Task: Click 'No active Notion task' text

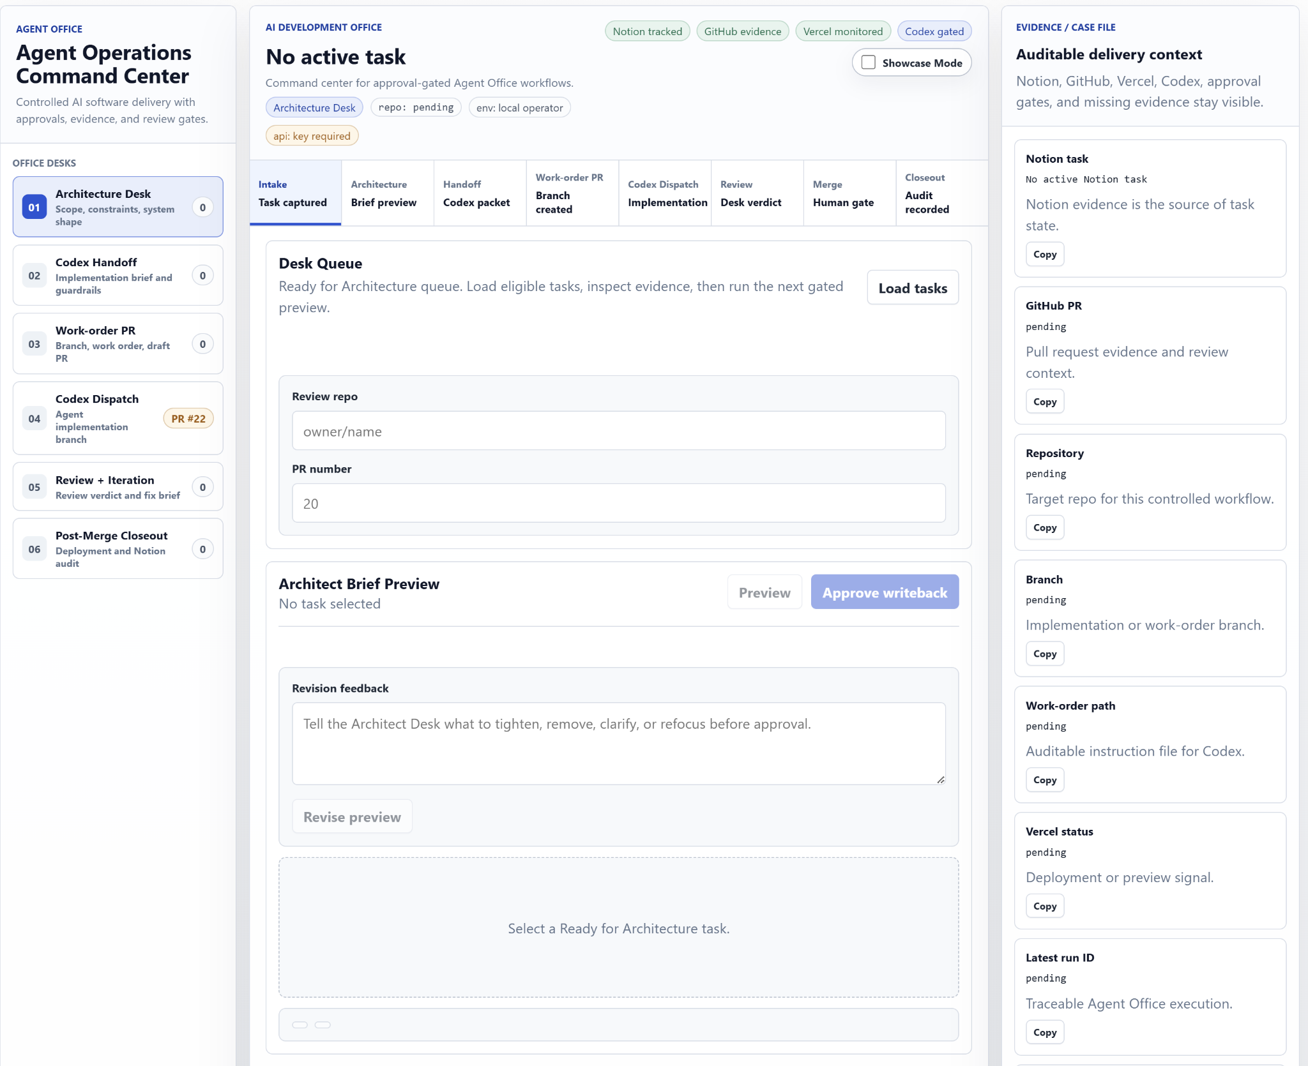Action: [x=1086, y=179]
